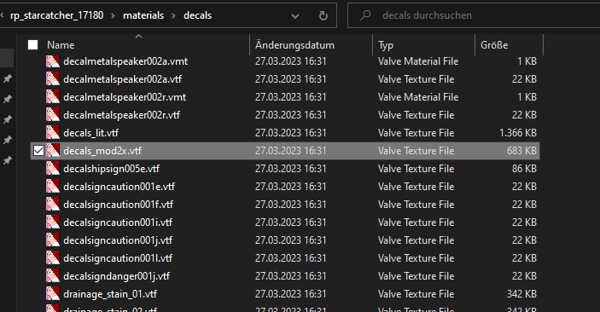
Task: Click file icon of decals_lit.vtf
Action: click(53, 133)
